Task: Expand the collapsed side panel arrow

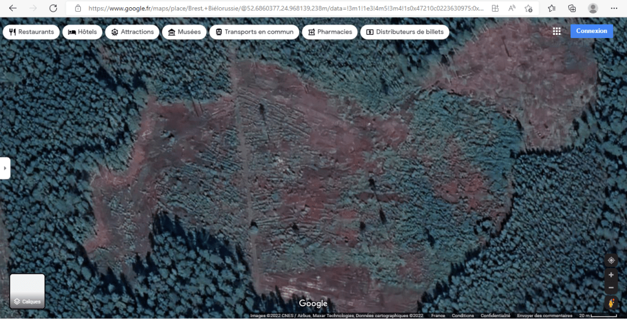Action: (5, 168)
